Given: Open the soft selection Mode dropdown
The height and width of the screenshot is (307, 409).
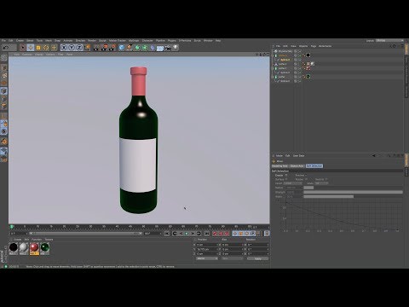Looking at the screenshot, I should (321, 183).
